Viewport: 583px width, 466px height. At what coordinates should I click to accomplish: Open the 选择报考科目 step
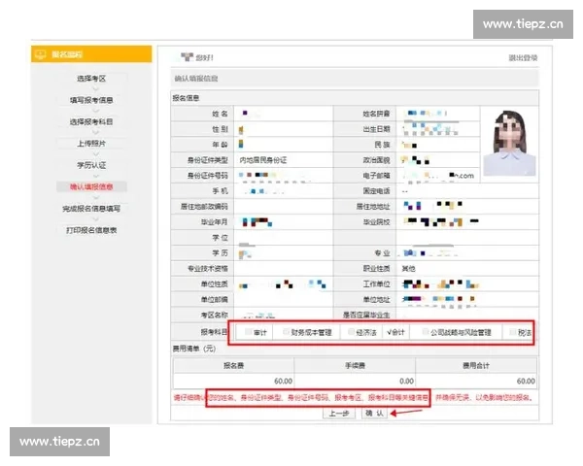pyautogui.click(x=91, y=121)
